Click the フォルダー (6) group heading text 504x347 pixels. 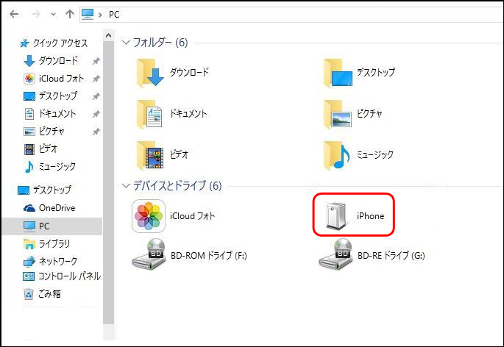[x=160, y=43]
